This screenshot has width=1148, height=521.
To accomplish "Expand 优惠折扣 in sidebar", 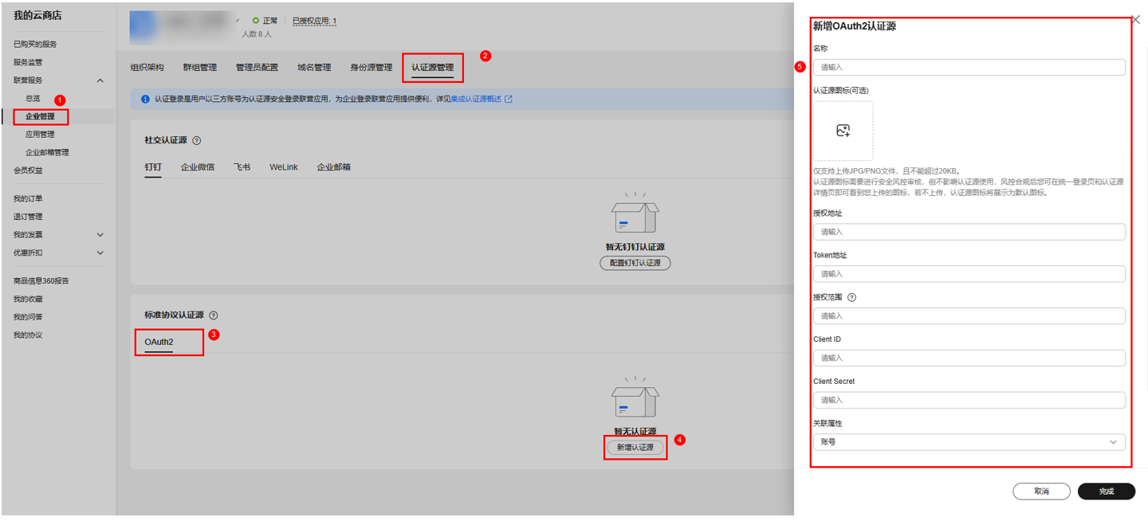I will coord(100,253).
